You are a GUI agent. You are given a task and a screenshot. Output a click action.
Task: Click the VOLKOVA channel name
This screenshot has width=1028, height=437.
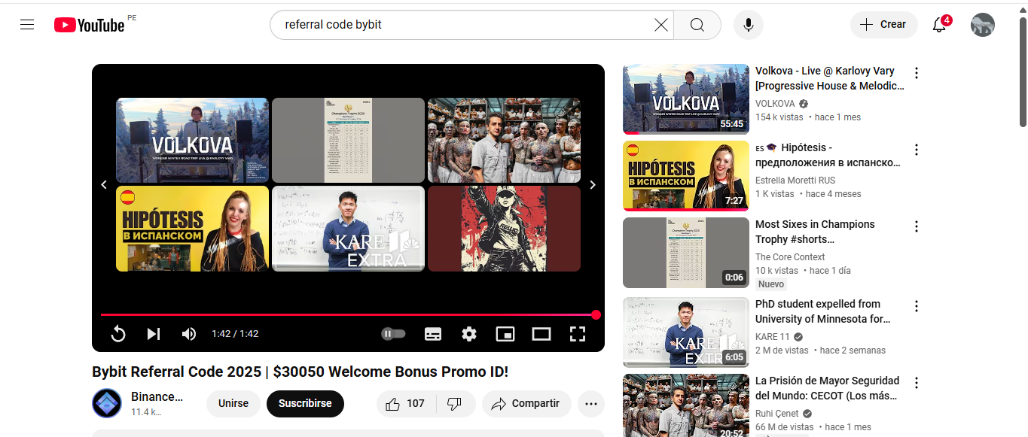tap(775, 104)
